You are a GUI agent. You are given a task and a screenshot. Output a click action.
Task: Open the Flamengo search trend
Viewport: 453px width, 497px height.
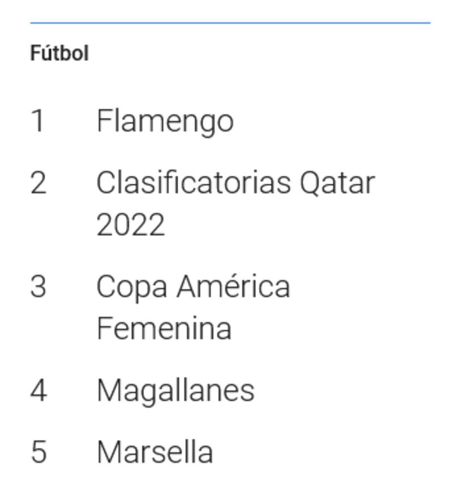coord(165,121)
